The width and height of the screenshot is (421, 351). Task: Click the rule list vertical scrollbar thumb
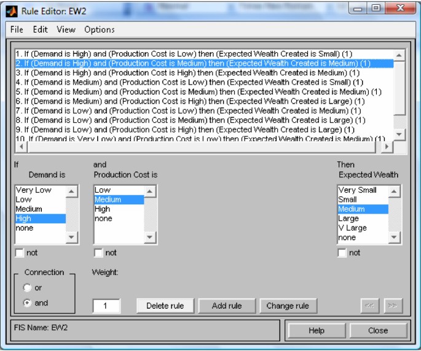pos(399,88)
